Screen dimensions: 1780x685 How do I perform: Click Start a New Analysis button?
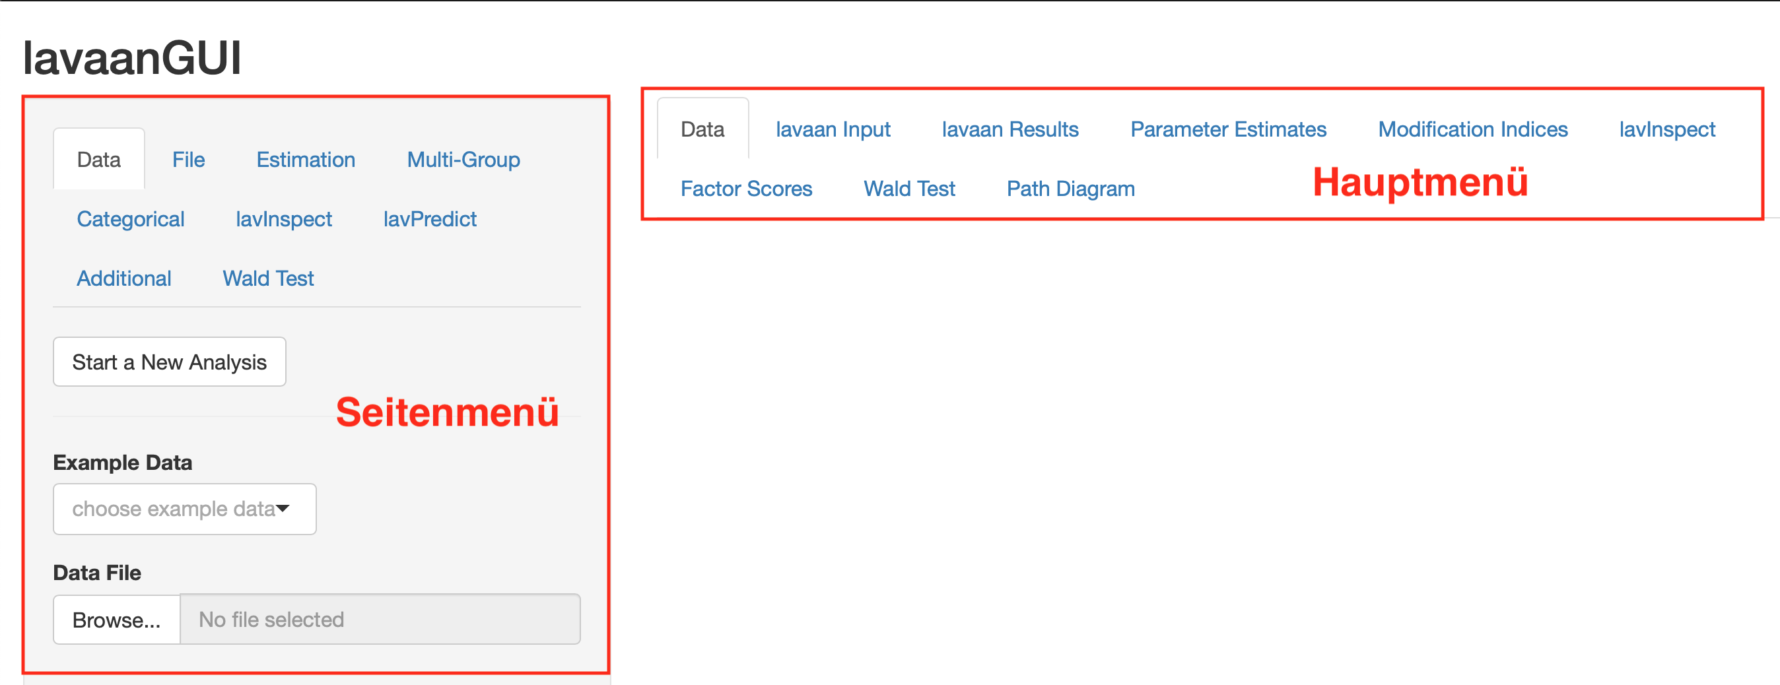tap(169, 362)
